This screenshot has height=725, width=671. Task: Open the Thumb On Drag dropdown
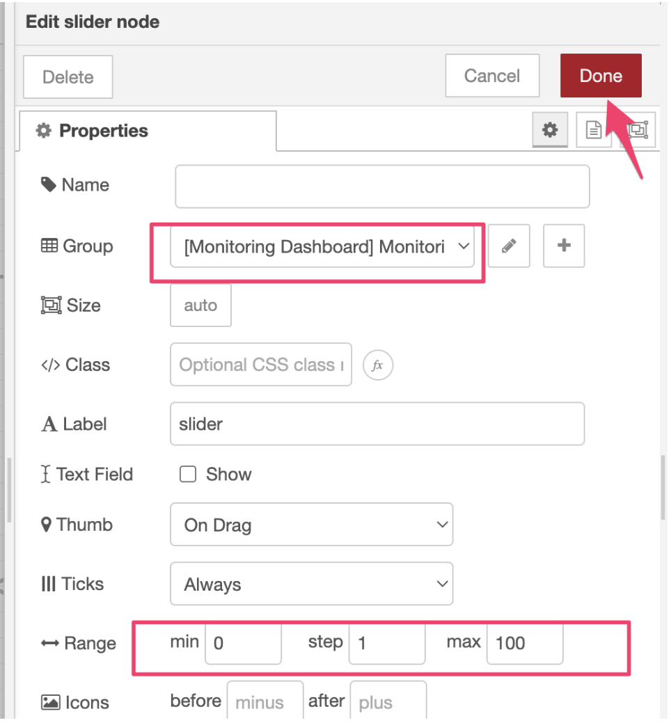pyautogui.click(x=311, y=525)
